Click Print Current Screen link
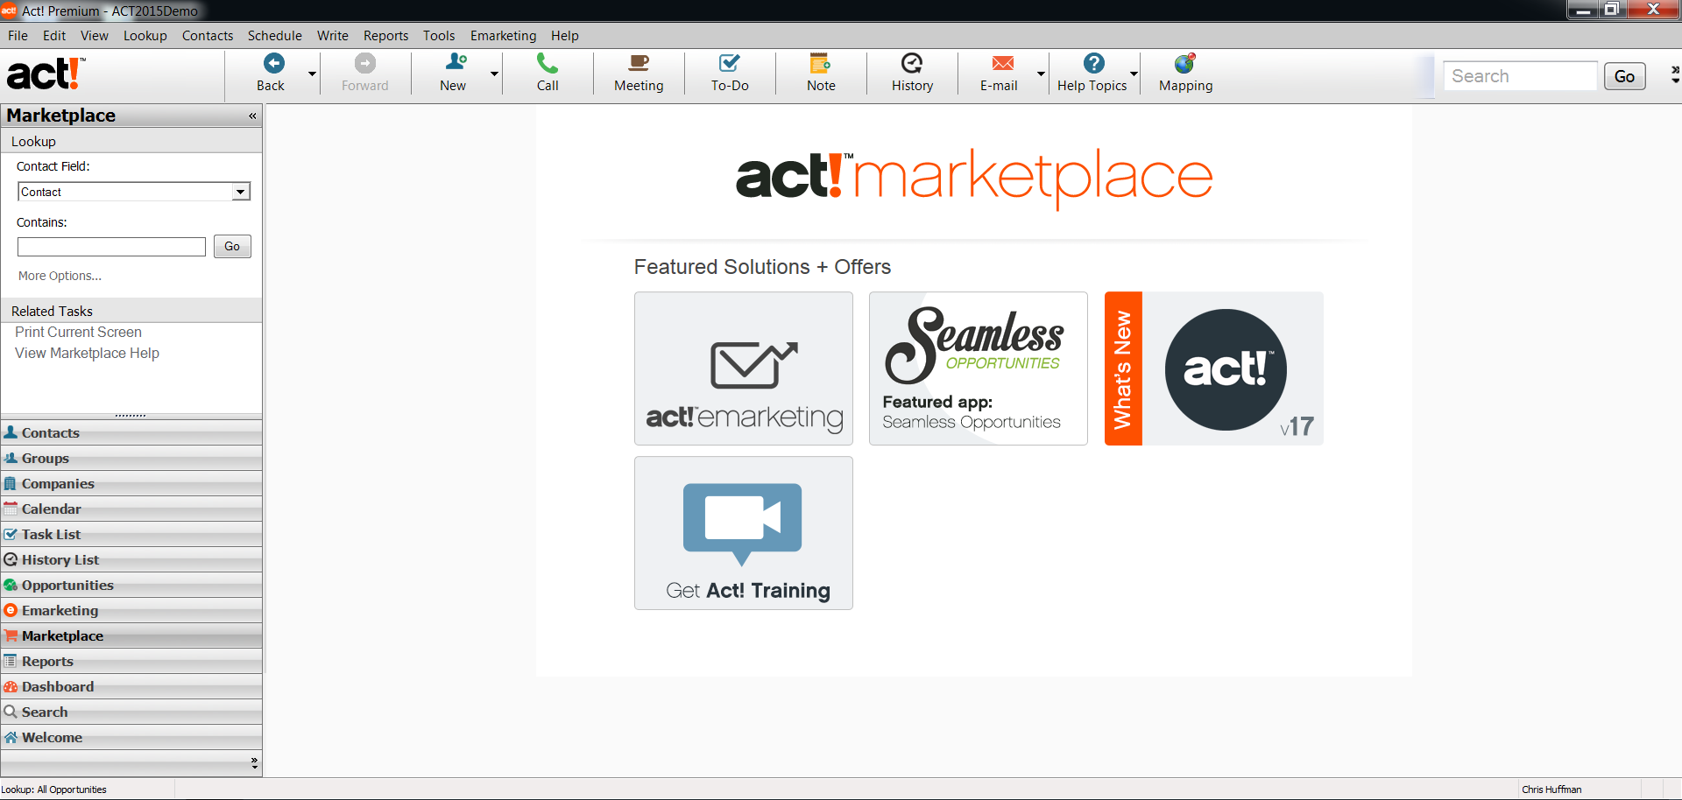 (78, 333)
